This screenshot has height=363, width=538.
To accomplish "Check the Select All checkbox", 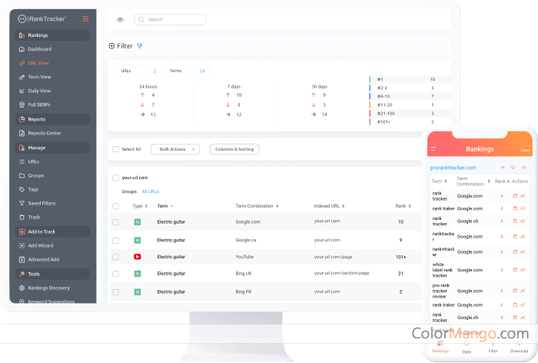I will [115, 149].
